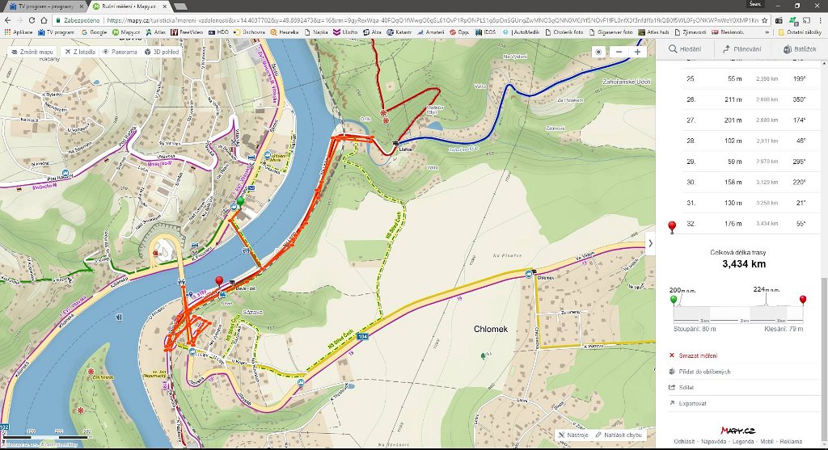Switch to the TV program browser tab
This screenshot has height=450, width=828.
click(44, 6)
